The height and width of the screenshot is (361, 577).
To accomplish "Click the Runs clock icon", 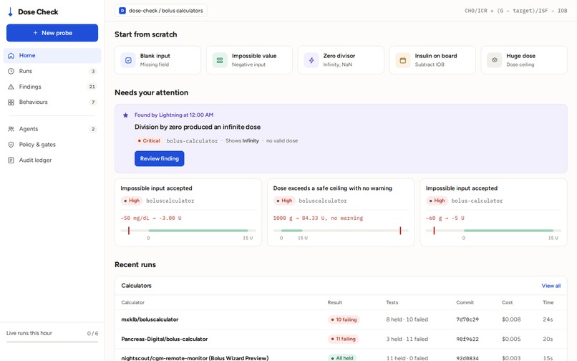I will 11,71.
